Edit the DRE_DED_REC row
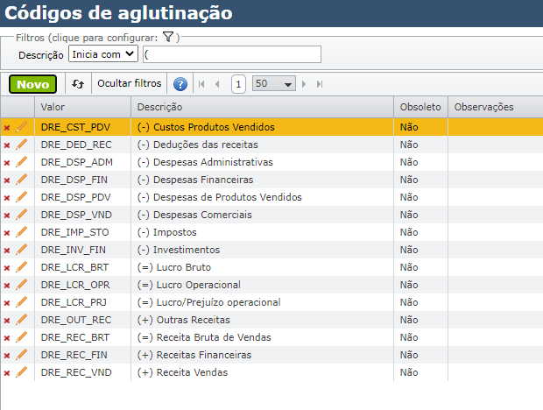This screenshot has width=543, height=410. 22,145
